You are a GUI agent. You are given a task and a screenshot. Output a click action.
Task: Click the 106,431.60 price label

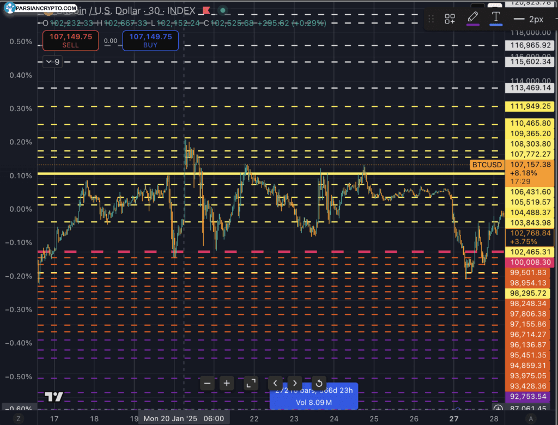click(530, 192)
